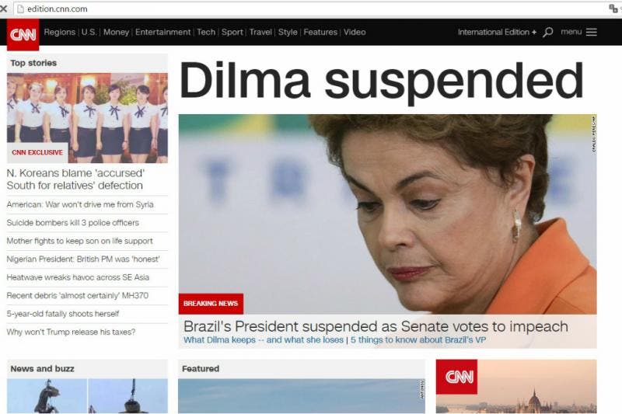Open the search magnifier icon

coord(548,32)
